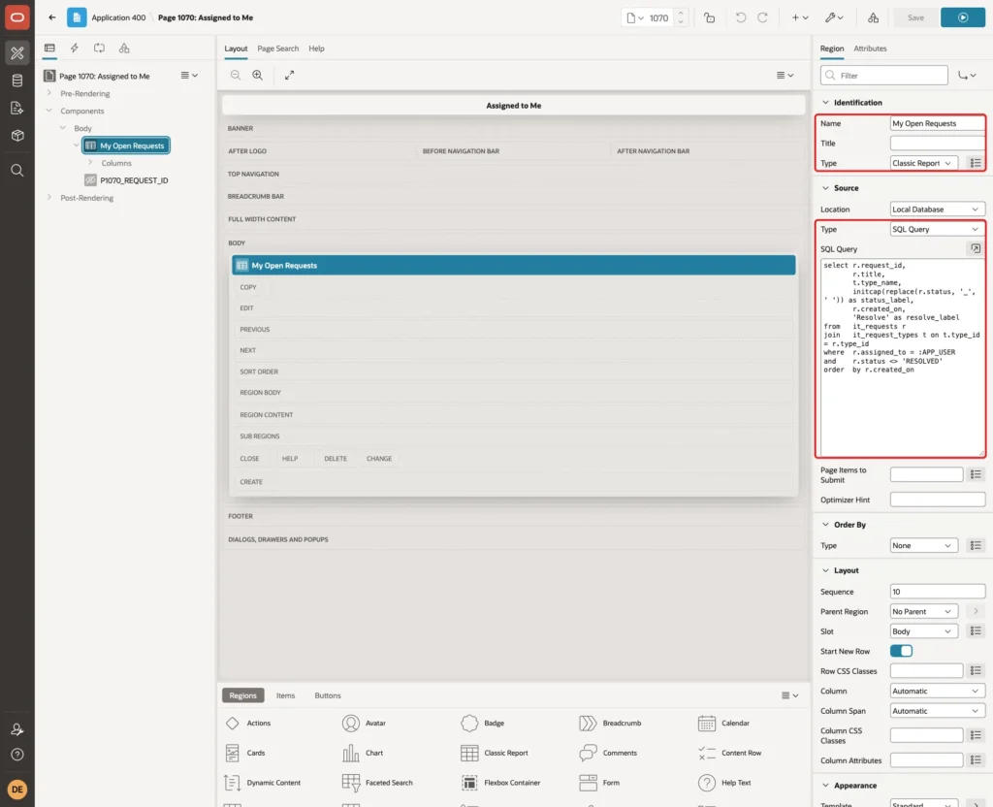Open the App Builder icon in sidebar

pyautogui.click(x=17, y=52)
